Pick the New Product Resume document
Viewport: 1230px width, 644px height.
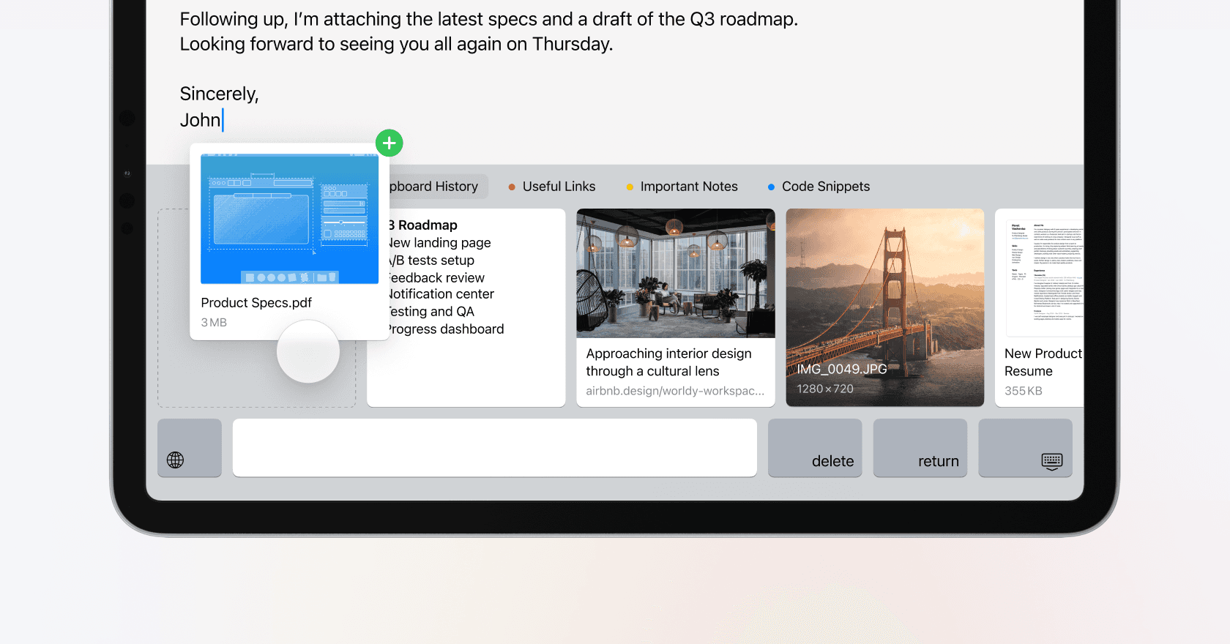tap(1040, 307)
